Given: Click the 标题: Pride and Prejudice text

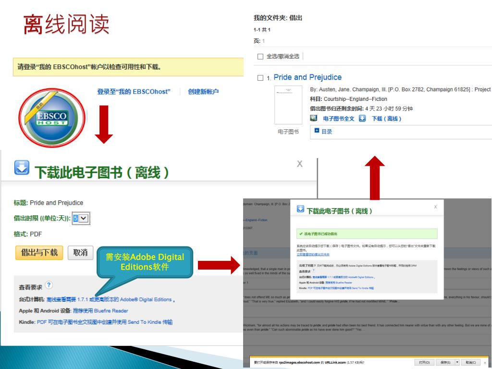Looking at the screenshot, I should point(49,203).
